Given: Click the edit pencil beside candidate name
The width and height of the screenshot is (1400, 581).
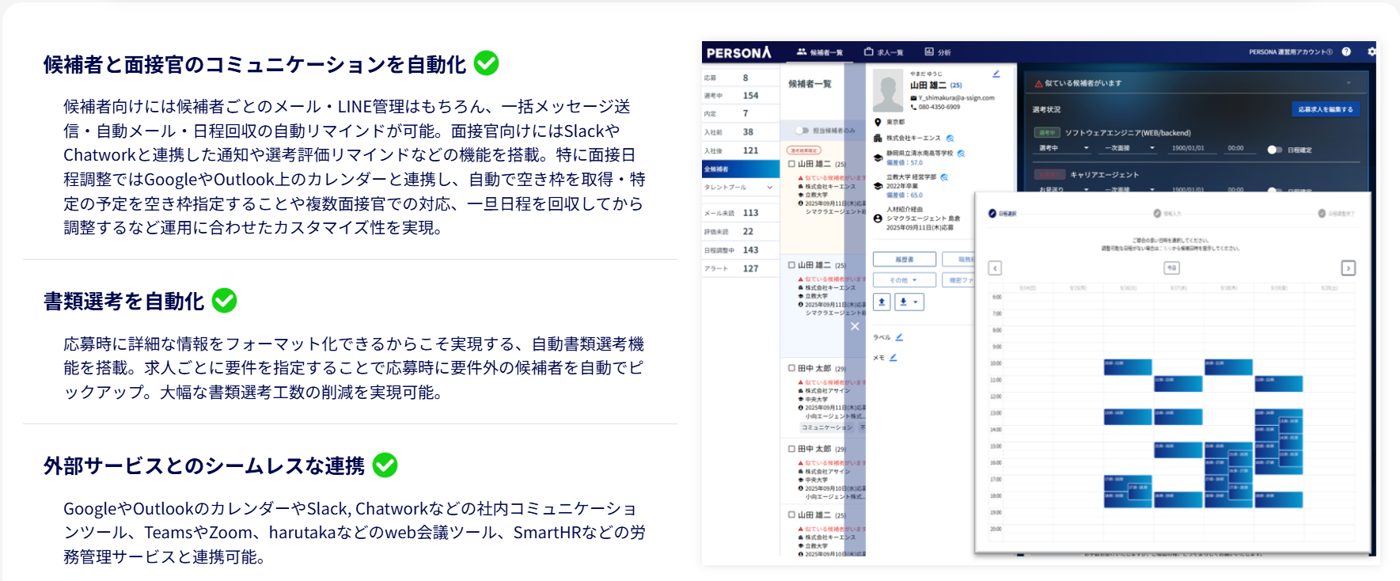Looking at the screenshot, I should coord(996,74).
